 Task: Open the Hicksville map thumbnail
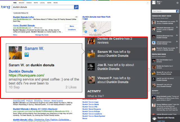coord(97,29)
